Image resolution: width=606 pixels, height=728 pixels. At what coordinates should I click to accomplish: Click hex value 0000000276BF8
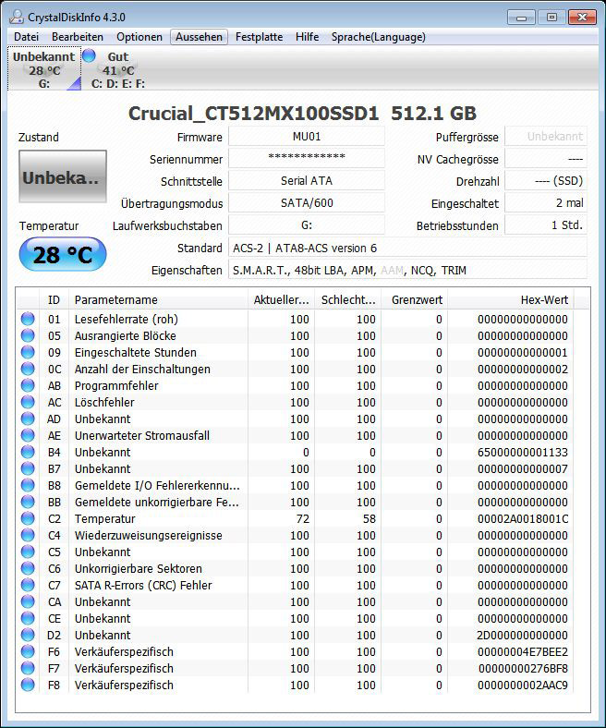(524, 669)
